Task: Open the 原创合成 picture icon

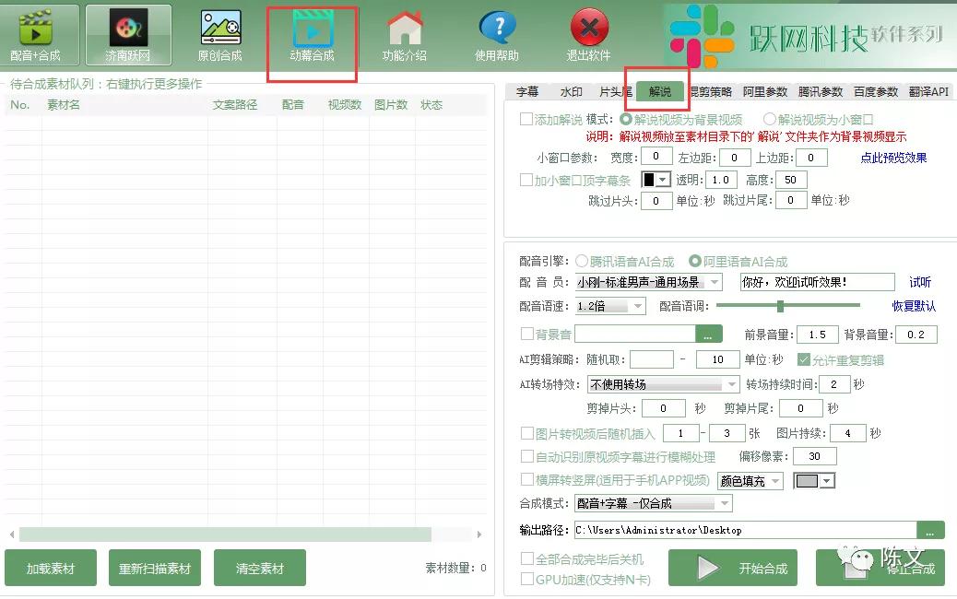Action: tap(220, 35)
